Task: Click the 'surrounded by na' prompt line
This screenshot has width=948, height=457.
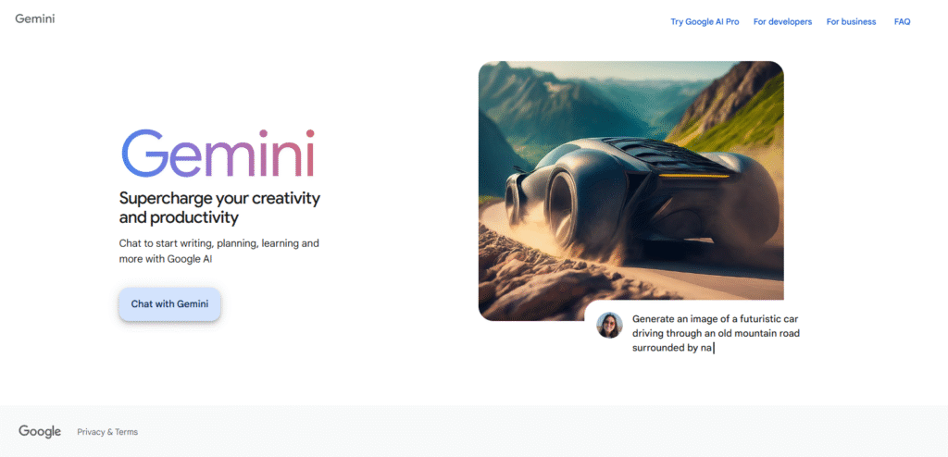Action: [672, 348]
